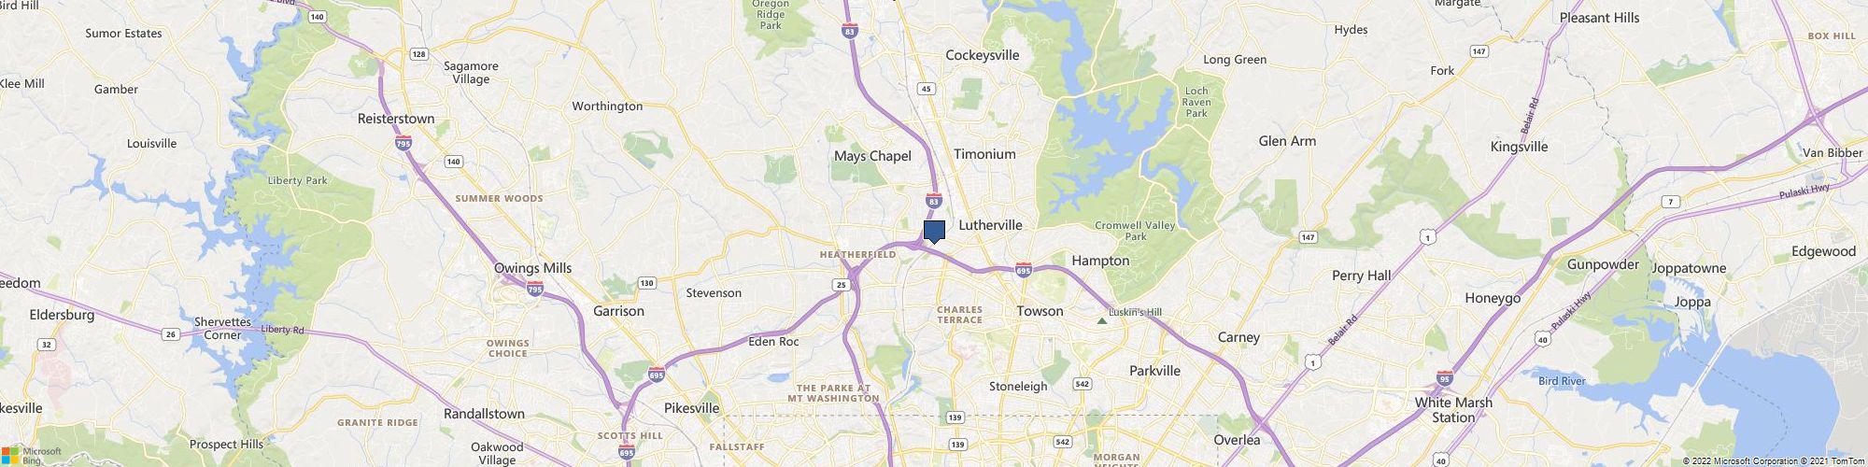Image resolution: width=1868 pixels, height=467 pixels.
Task: Click the blue location pin near Lutherville
Action: pyautogui.click(x=934, y=233)
